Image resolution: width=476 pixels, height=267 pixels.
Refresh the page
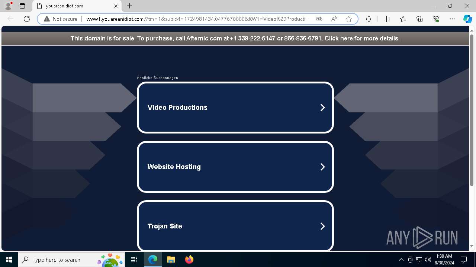coord(27,19)
